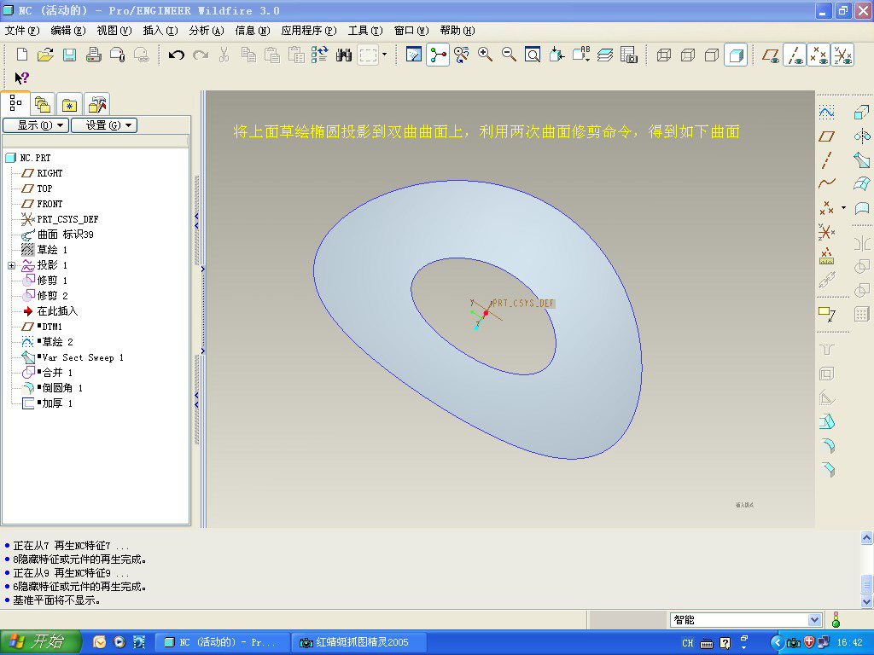Open the 应用程序 menu

(309, 30)
